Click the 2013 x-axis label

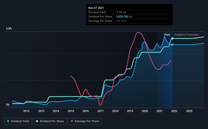[41, 111]
